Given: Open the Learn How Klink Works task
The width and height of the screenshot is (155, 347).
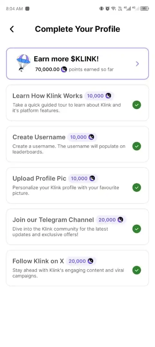Looking at the screenshot, I should pos(77,103).
